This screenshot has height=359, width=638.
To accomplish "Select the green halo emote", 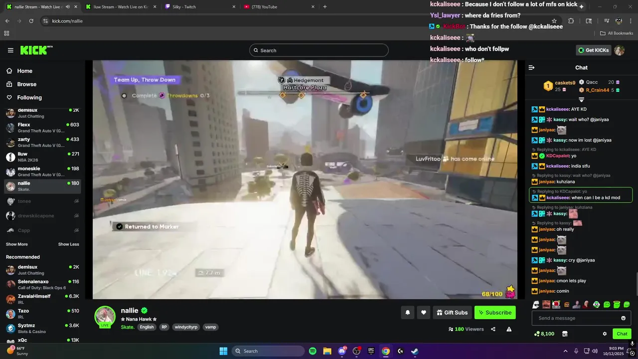I will coord(617,304).
